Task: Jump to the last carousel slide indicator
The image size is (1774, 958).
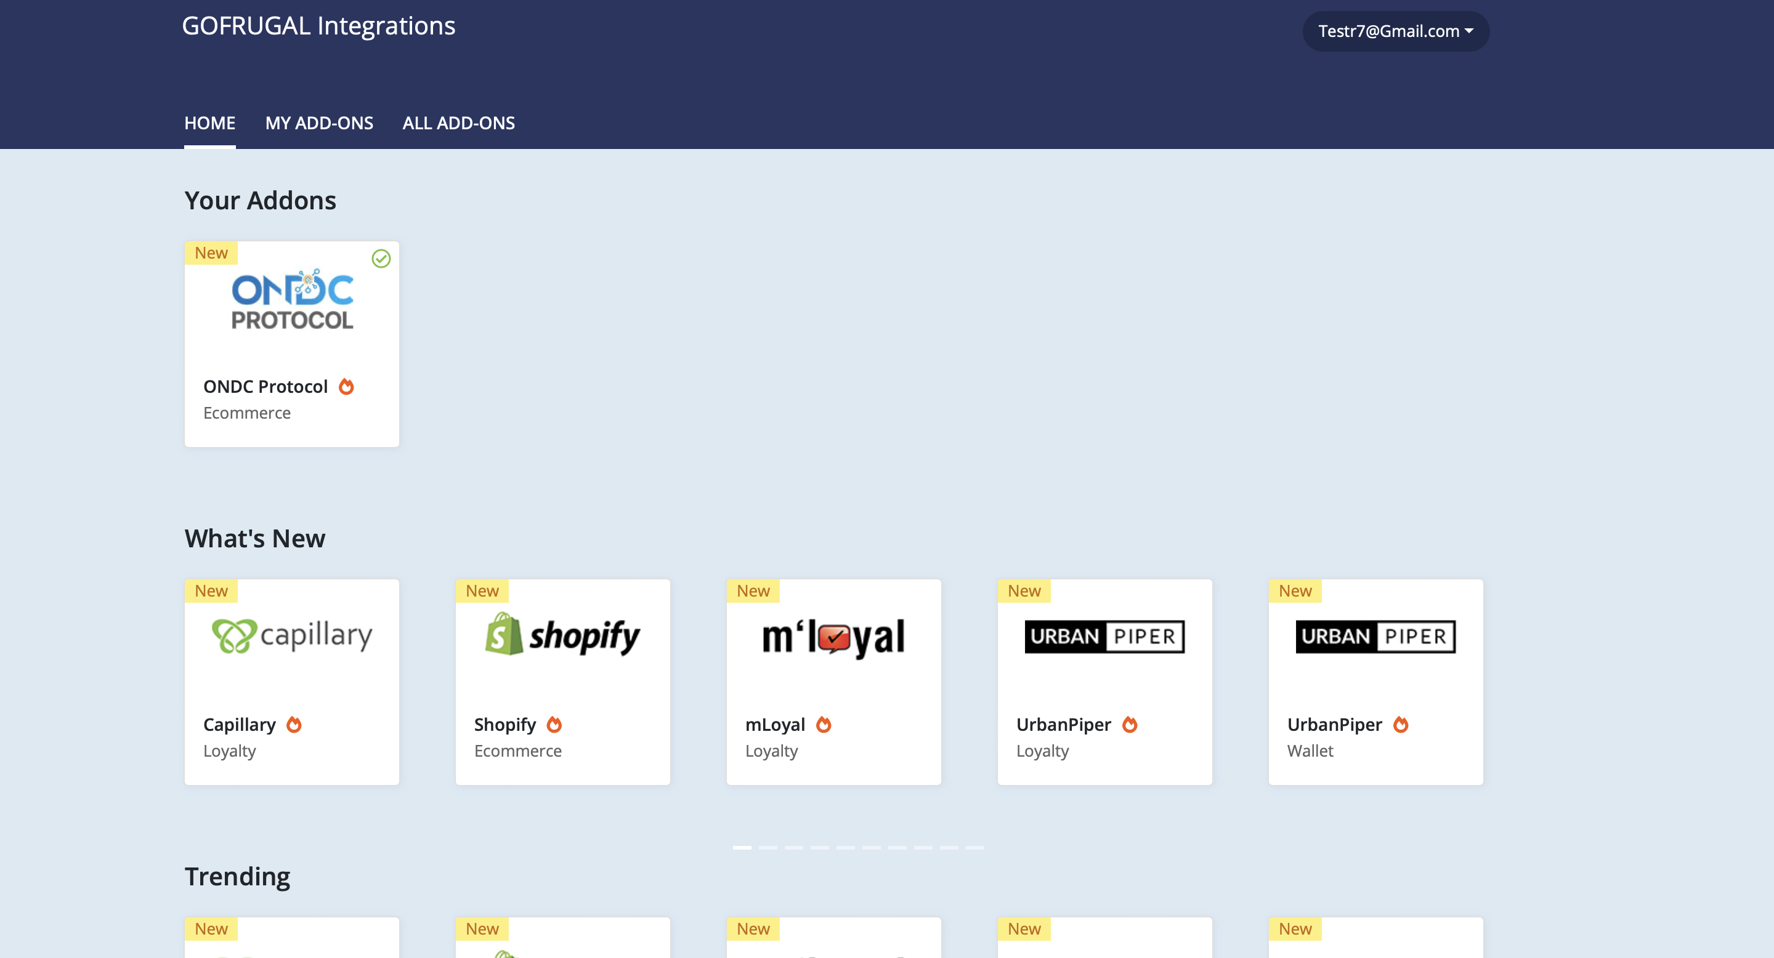Action: (974, 848)
